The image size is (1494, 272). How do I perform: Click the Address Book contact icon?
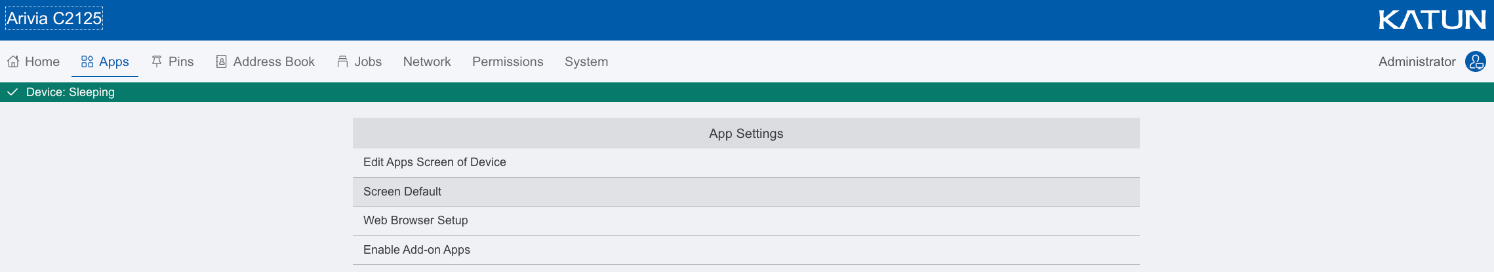(221, 61)
